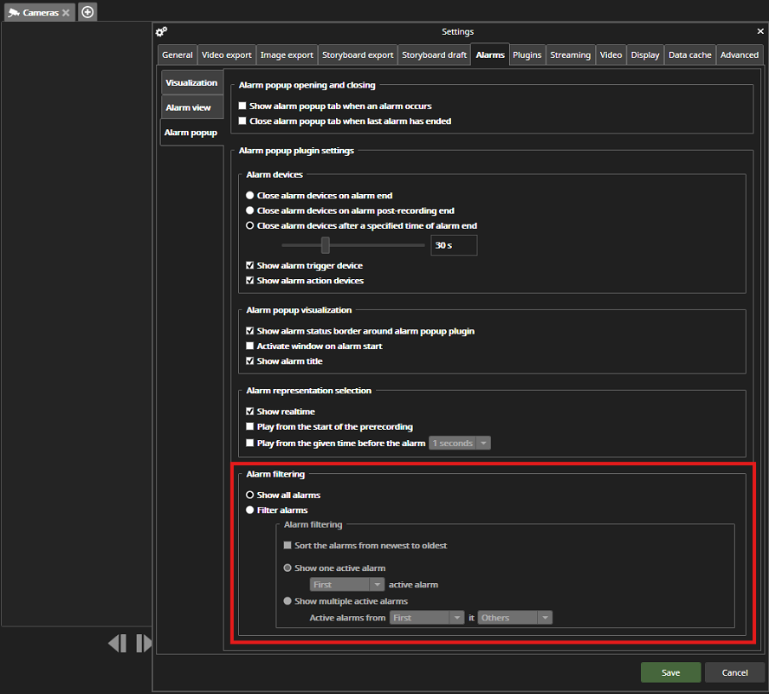Screen dimensions: 769x694
Task: Select the Alarm popup side tab
Action: pyautogui.click(x=191, y=133)
